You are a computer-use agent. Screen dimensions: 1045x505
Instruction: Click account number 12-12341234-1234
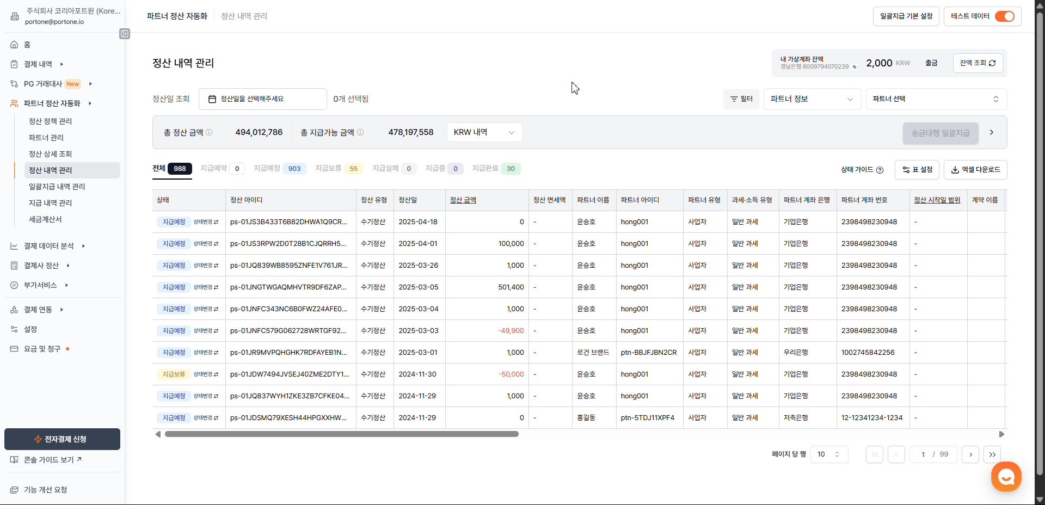[x=871, y=418]
